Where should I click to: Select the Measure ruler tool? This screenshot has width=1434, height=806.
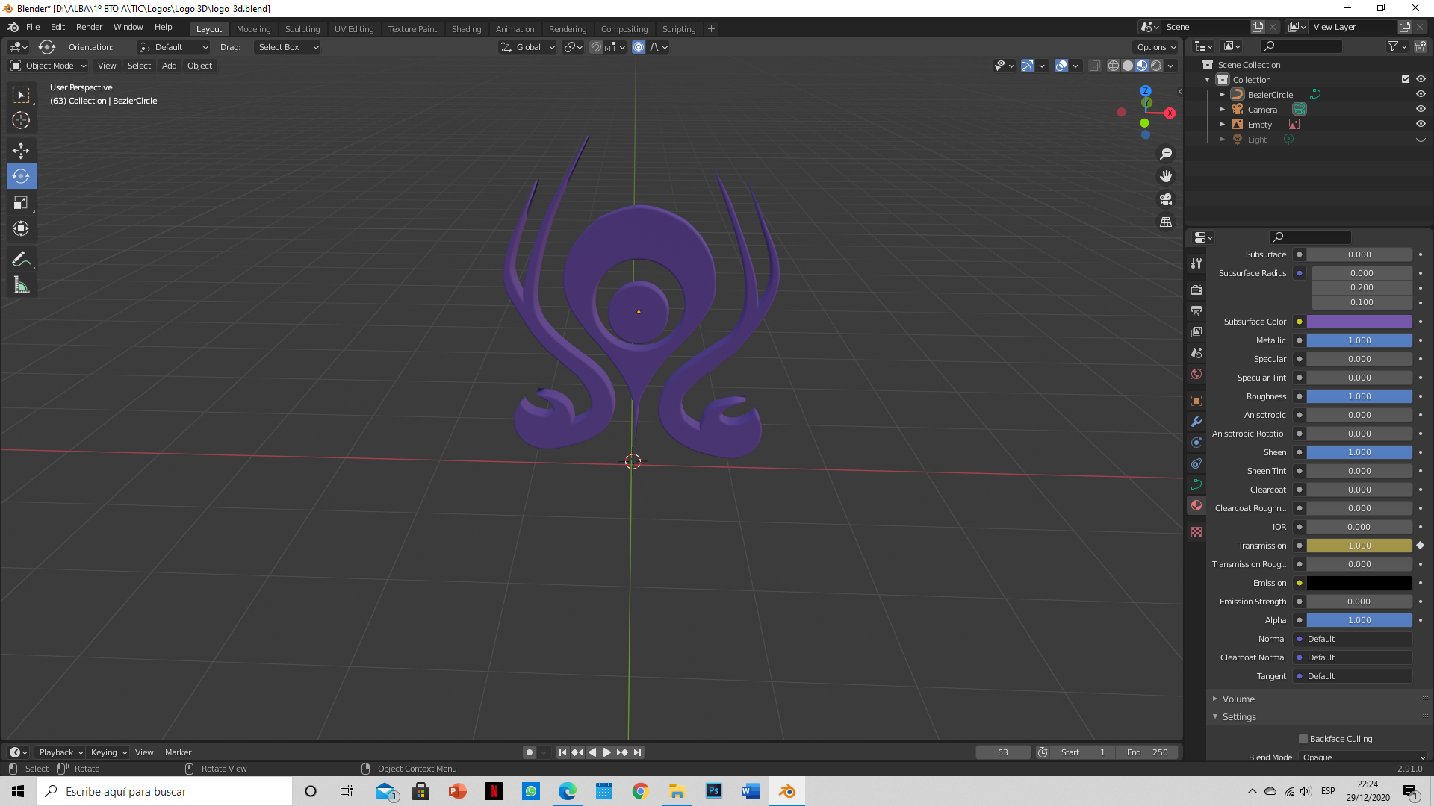21,285
